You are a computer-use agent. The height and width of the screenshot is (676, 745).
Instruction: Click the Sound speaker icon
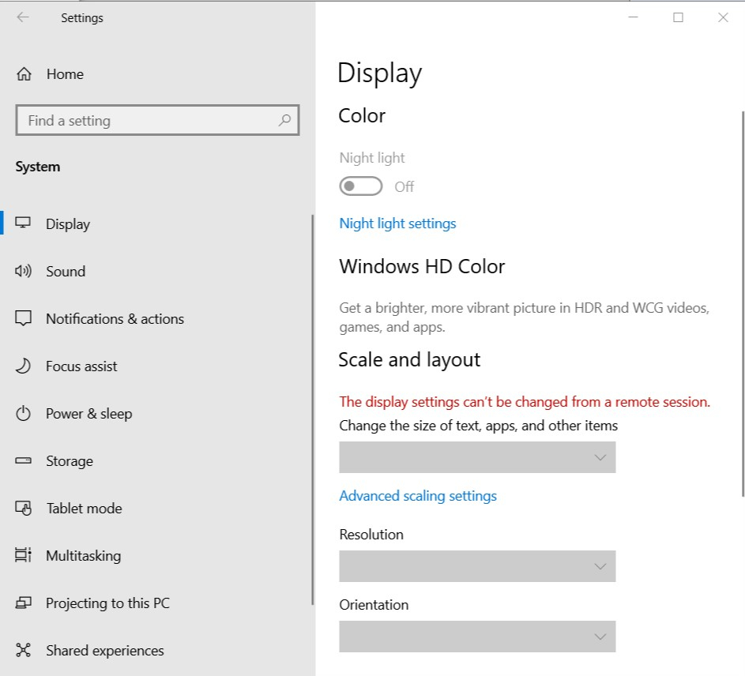coord(23,271)
